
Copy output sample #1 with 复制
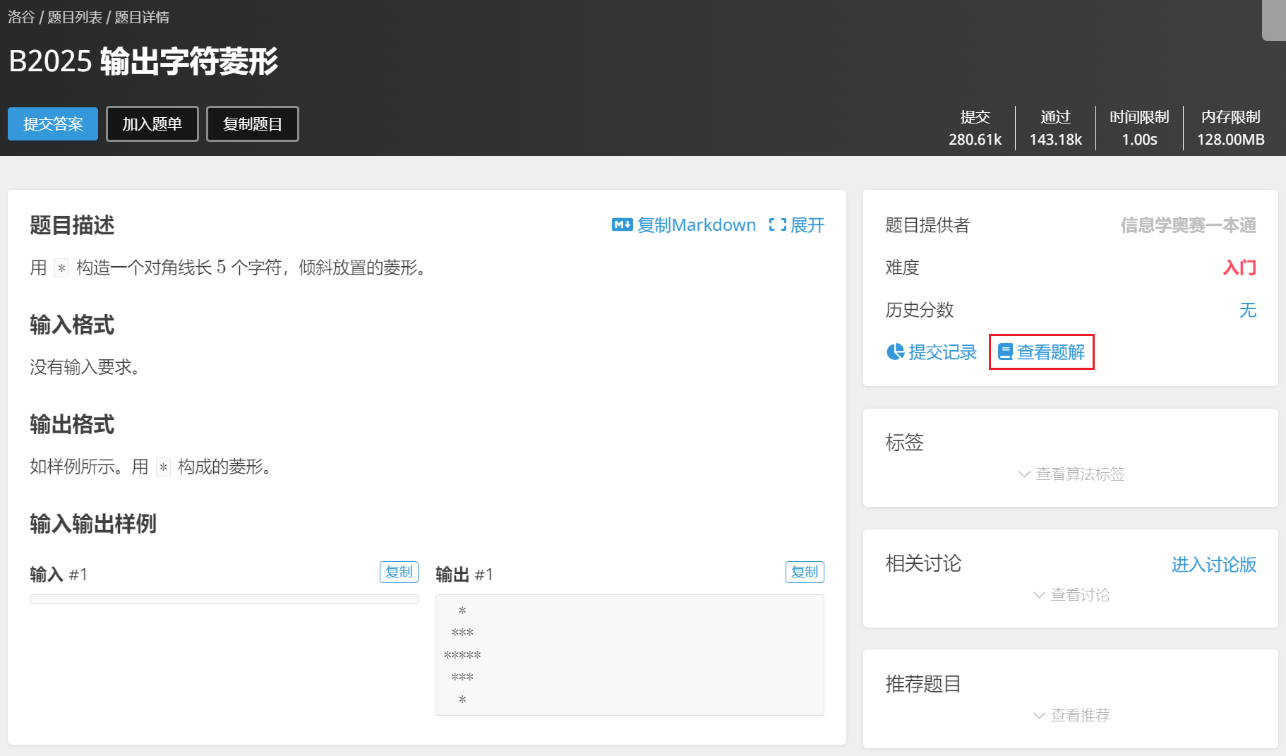pos(805,572)
